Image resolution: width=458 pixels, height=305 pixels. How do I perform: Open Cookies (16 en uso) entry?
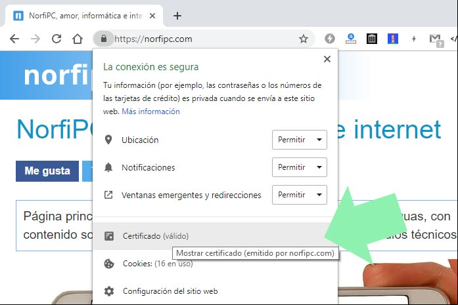click(x=215, y=264)
